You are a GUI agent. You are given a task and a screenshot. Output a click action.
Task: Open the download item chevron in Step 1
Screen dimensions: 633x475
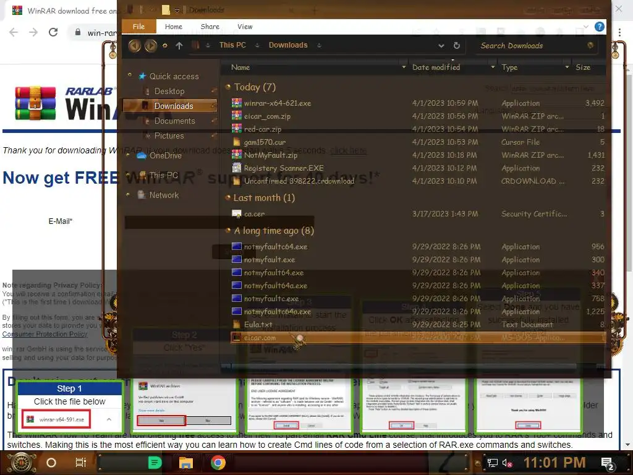pyautogui.click(x=109, y=420)
